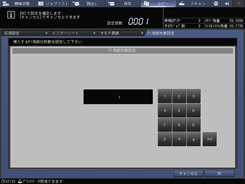Select the コピー copy tab
Viewport: 245px width, 184px height.
(x=158, y=3)
